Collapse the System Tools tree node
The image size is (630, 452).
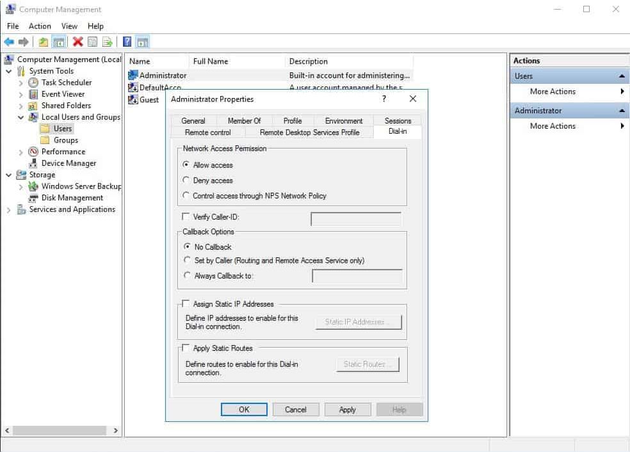pos(9,71)
